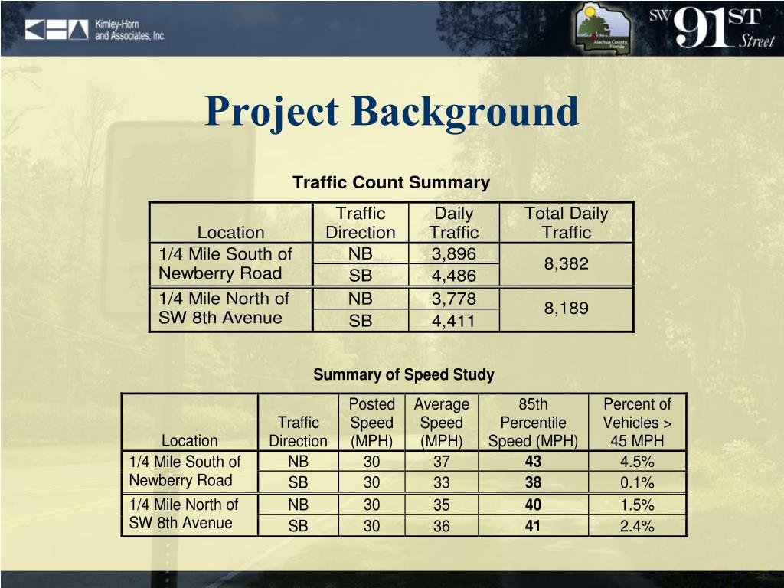Click Traffic Direction header in count table

361,223
